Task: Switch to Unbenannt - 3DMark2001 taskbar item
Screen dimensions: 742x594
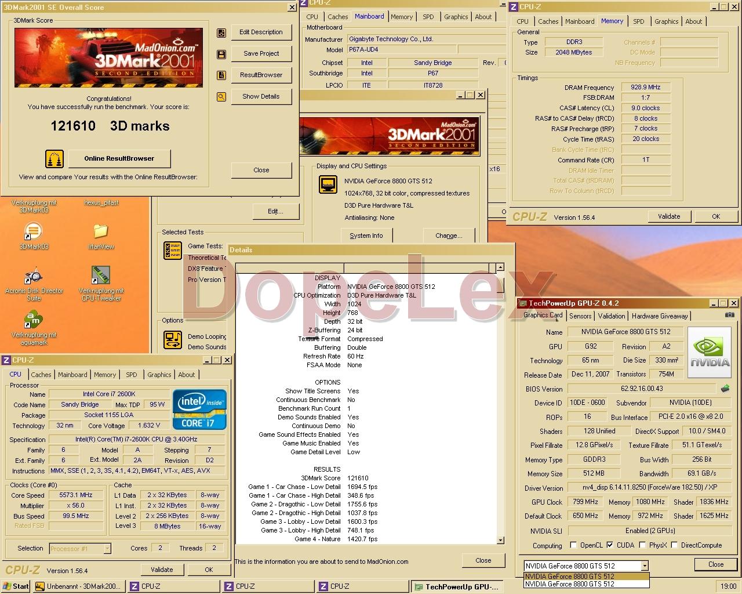Action: 79,586
